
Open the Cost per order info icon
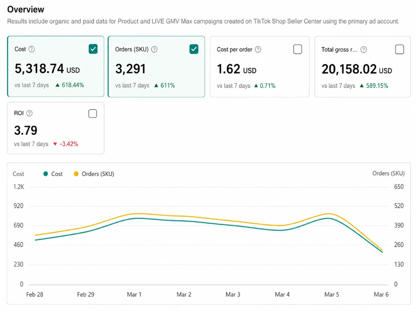coord(258,50)
